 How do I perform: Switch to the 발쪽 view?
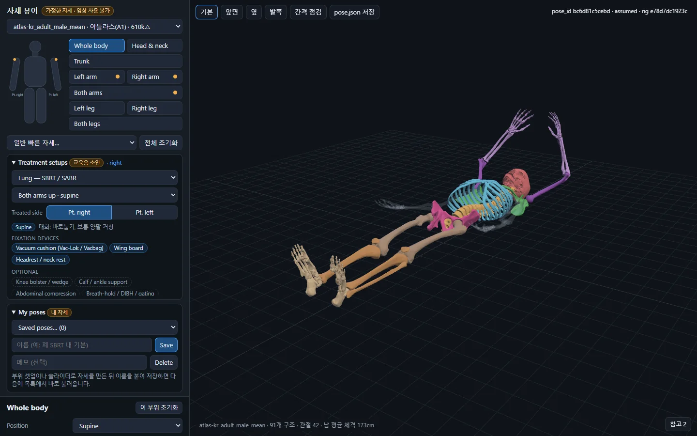(276, 12)
